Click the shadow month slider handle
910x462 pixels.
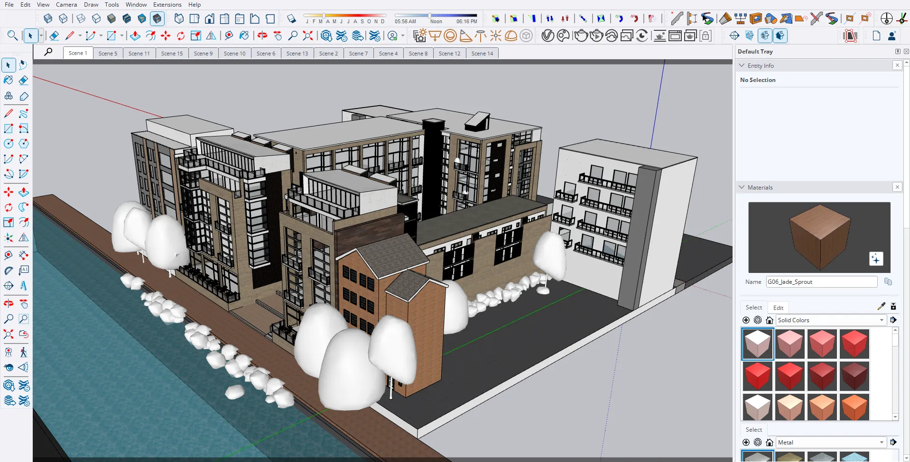pos(324,16)
